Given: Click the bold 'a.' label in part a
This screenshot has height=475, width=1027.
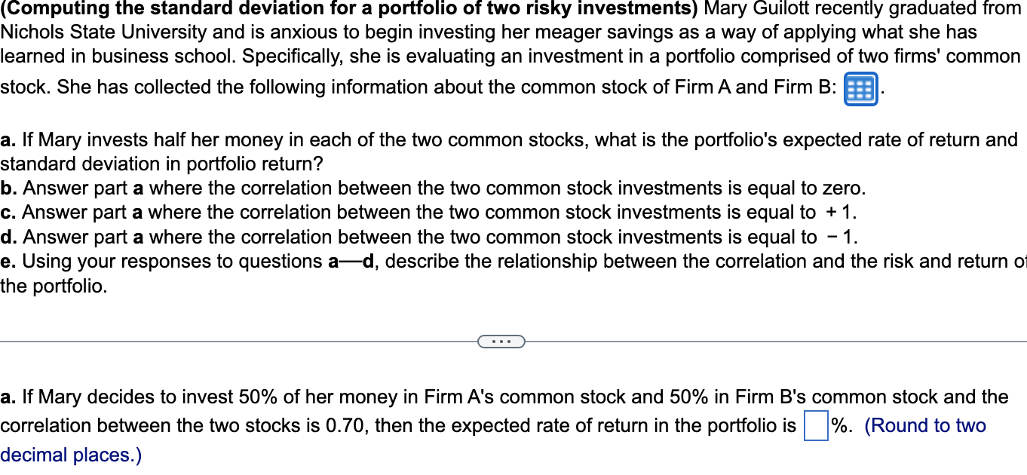Looking at the screenshot, I should pos(8,139).
